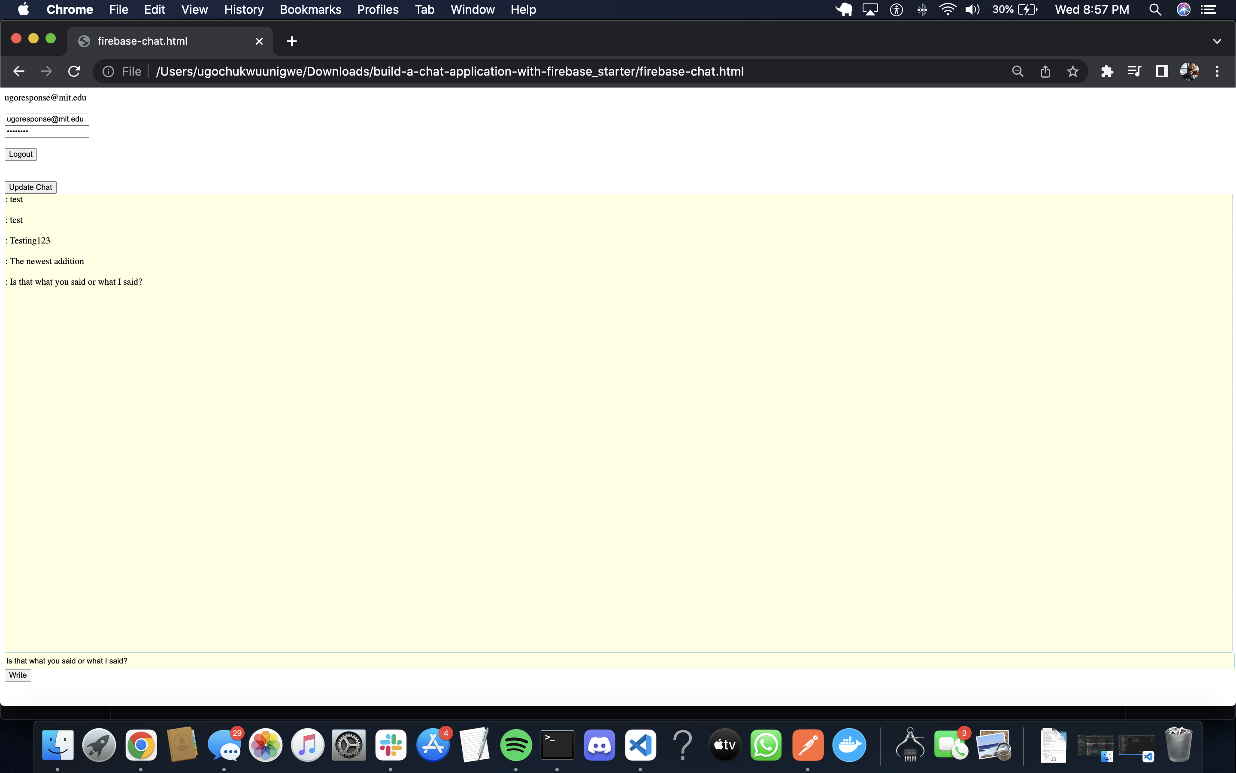Screen dimensions: 1236x773
Task: Open the Bookmarks menu
Action: pos(310,9)
